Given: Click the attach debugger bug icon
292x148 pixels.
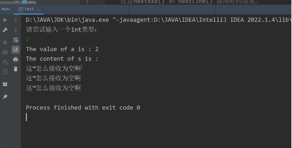Looking at the screenshot, I should (x=5, y=62).
